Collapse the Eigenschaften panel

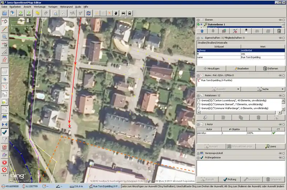coord(198,37)
